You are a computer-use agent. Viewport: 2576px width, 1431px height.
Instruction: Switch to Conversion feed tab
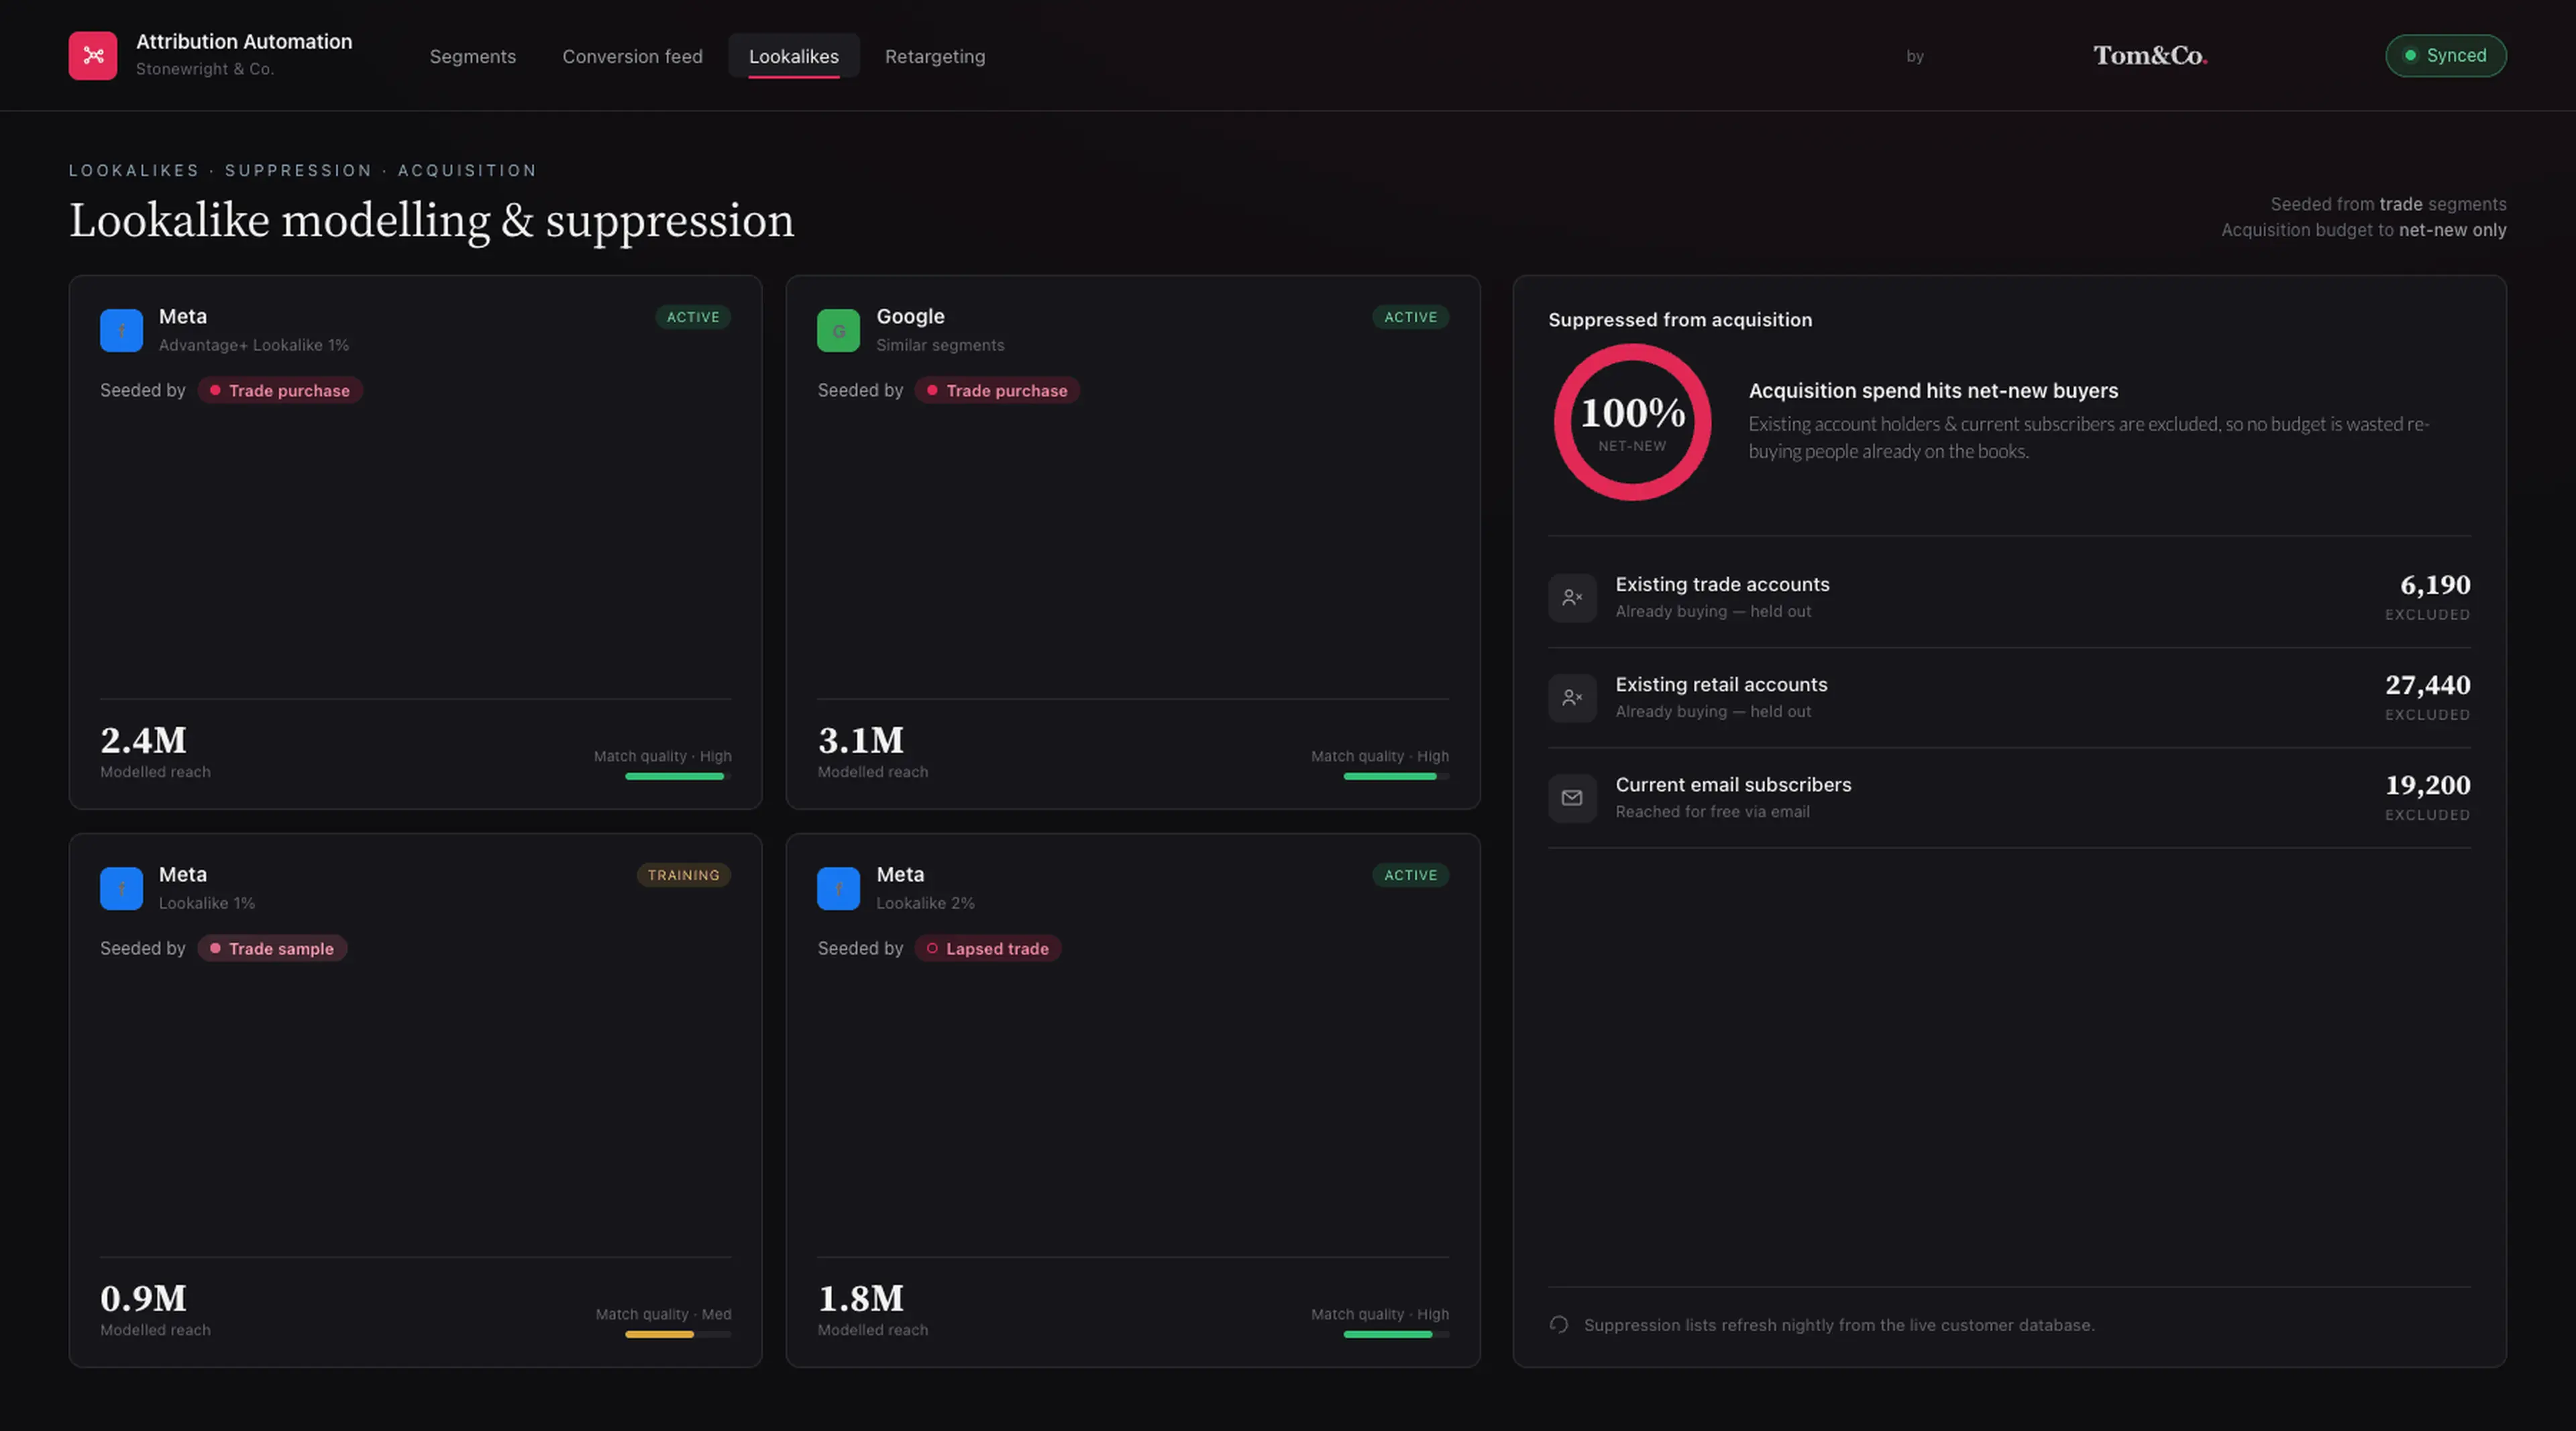point(632,56)
